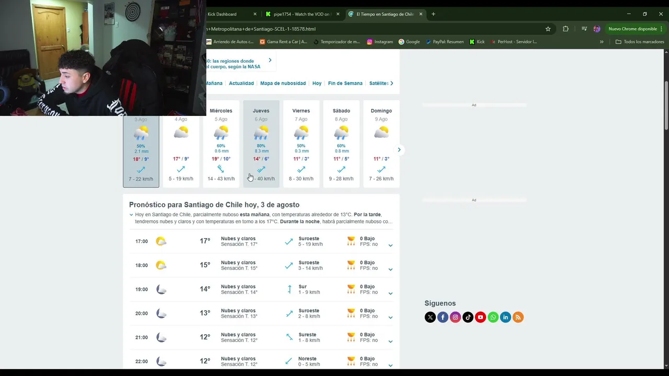This screenshot has height=376, width=669.
Task: Click the UV index icon in the 18:00 row
Action: [x=351, y=265]
